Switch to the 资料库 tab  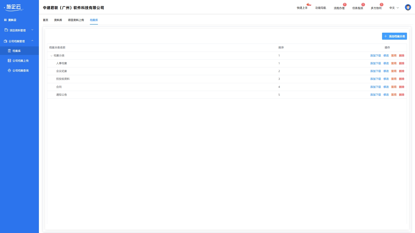(x=58, y=20)
